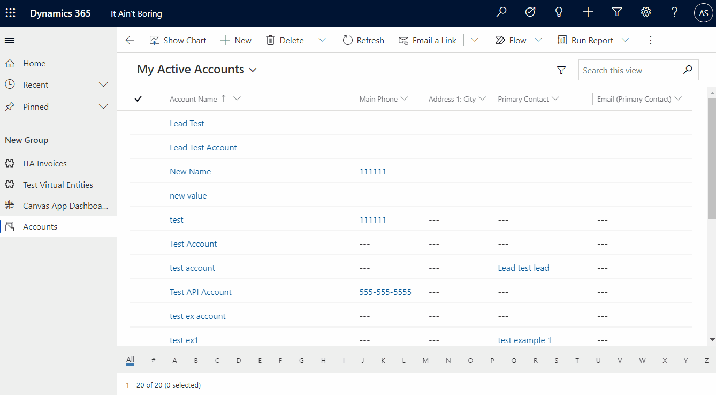This screenshot has height=395, width=716.
Task: Open the app launcher waffle icon
Action: point(11,13)
